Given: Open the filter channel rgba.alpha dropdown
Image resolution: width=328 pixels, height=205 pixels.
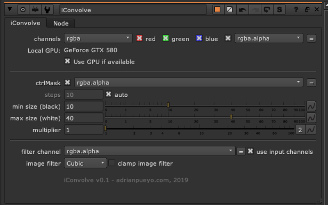Looking at the screenshot, I should [150, 151].
